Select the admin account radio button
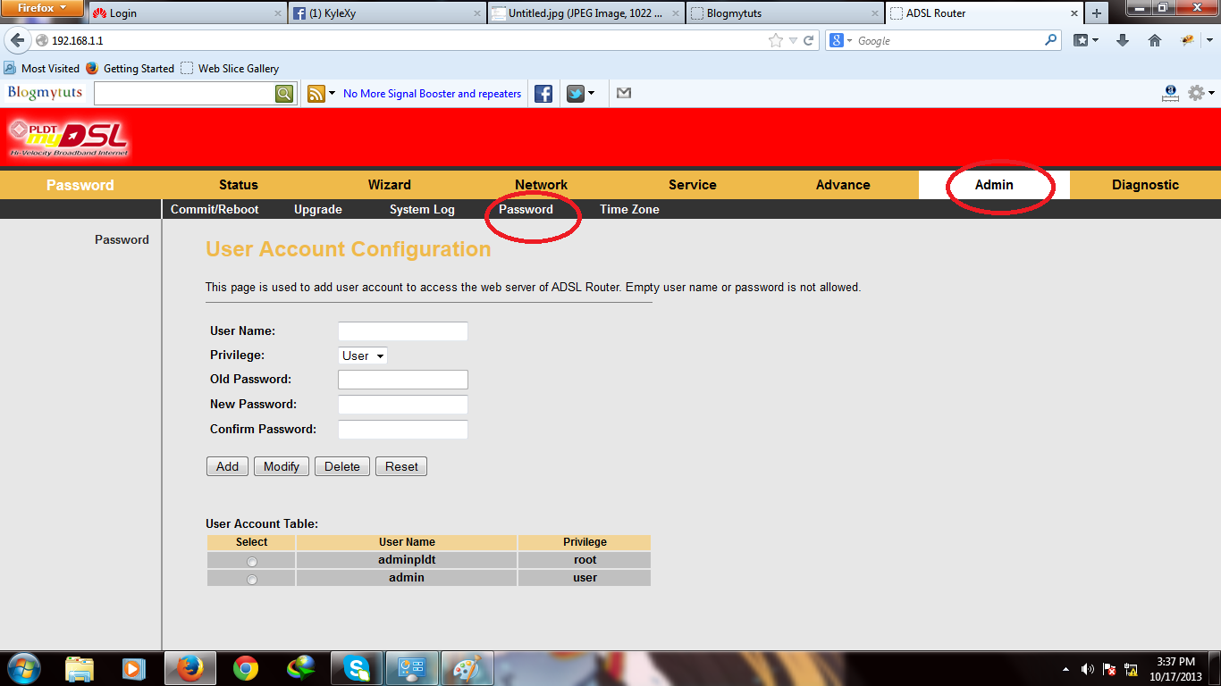Image resolution: width=1221 pixels, height=686 pixels. coord(251,580)
